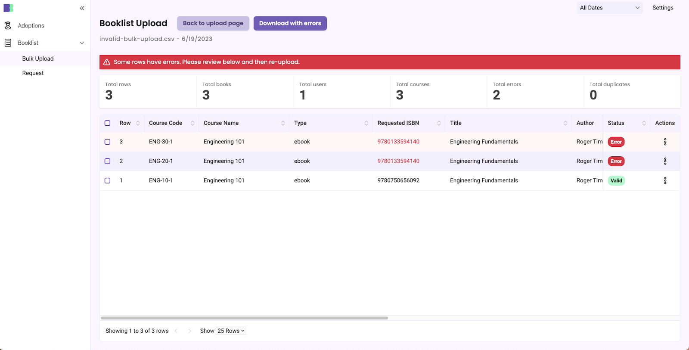Image resolution: width=689 pixels, height=350 pixels.
Task: Open the All Dates dropdown
Action: tap(609, 8)
